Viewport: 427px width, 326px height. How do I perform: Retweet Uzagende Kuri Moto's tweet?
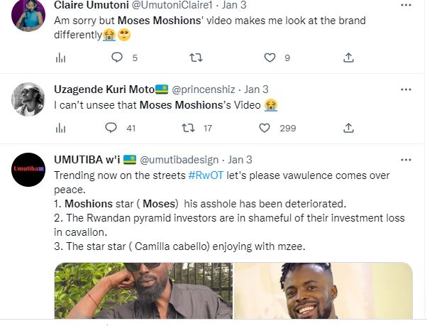pyautogui.click(x=188, y=128)
